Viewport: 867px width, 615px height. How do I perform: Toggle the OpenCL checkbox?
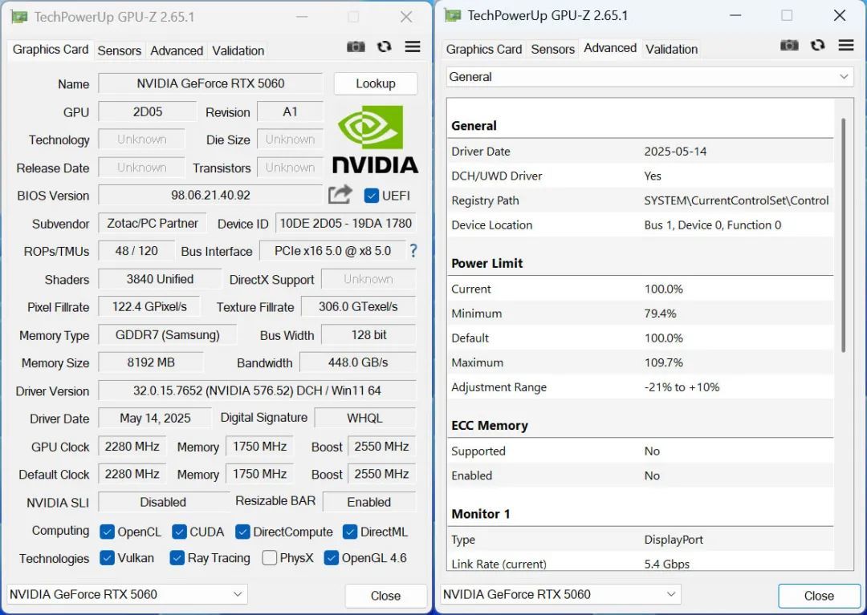[x=107, y=532]
